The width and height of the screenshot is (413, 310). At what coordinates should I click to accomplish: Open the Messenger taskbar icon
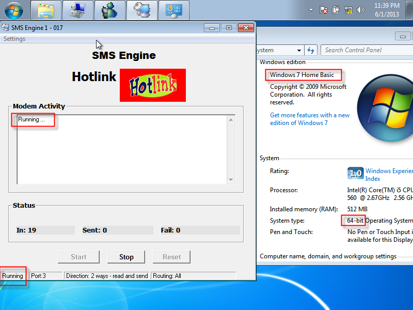(109, 10)
